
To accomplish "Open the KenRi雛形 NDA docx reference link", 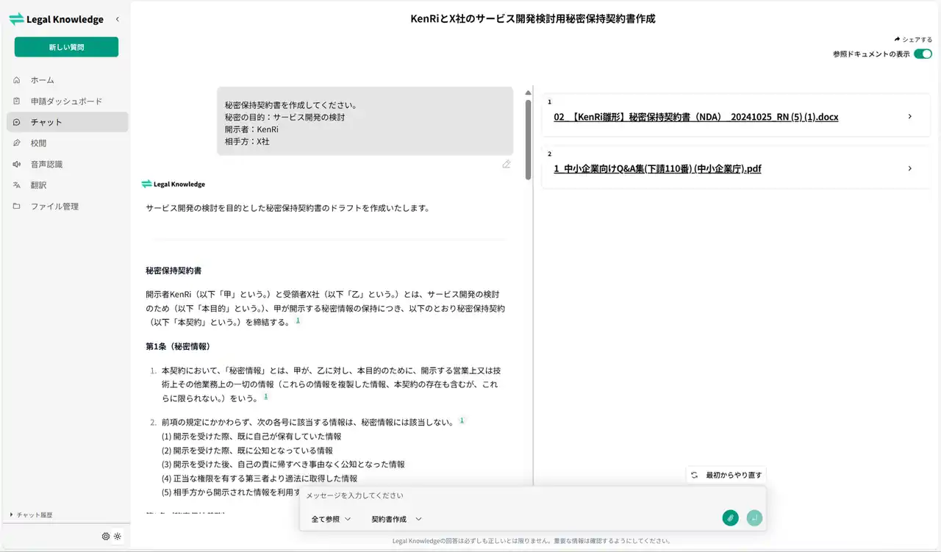I will 695,117.
